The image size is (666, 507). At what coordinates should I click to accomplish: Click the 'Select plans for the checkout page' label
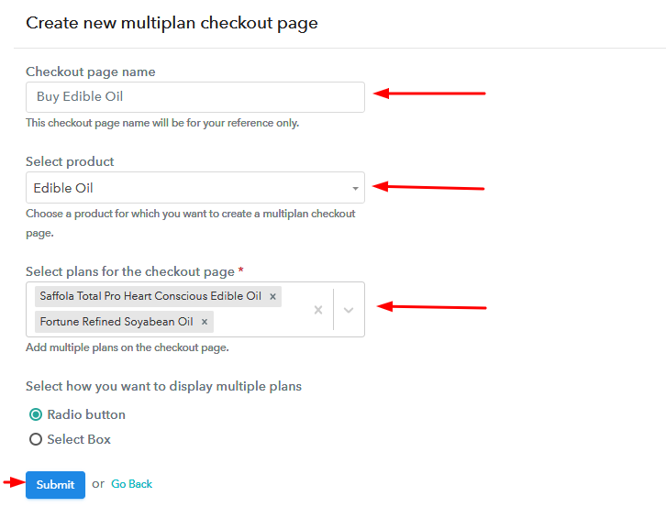click(130, 271)
